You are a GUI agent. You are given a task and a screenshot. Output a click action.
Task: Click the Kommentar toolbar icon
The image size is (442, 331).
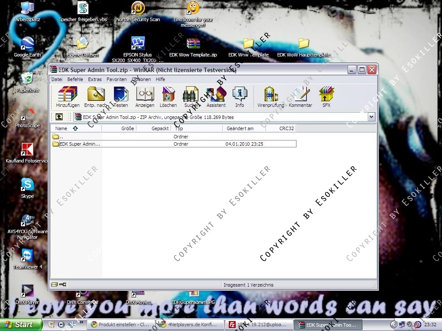click(300, 97)
